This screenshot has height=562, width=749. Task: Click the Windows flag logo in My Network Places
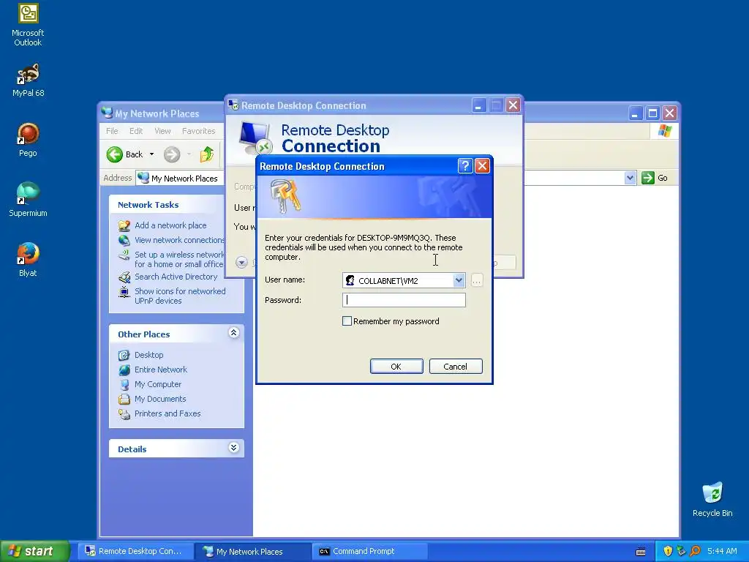click(x=664, y=131)
